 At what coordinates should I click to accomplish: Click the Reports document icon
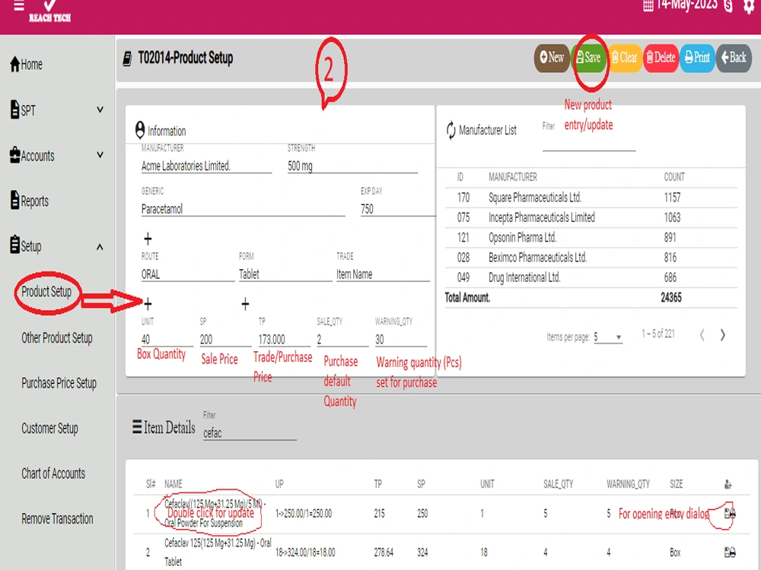[14, 200]
